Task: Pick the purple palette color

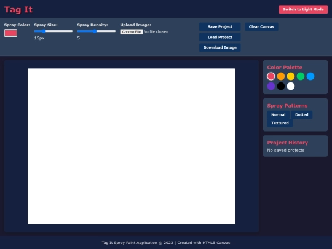Action: click(x=271, y=86)
